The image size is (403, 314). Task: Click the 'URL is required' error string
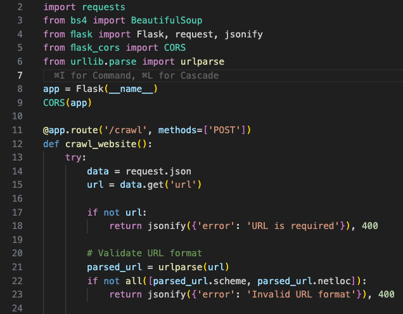293,226
